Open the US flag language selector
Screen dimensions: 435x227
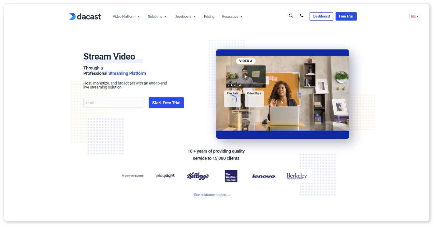pos(414,17)
